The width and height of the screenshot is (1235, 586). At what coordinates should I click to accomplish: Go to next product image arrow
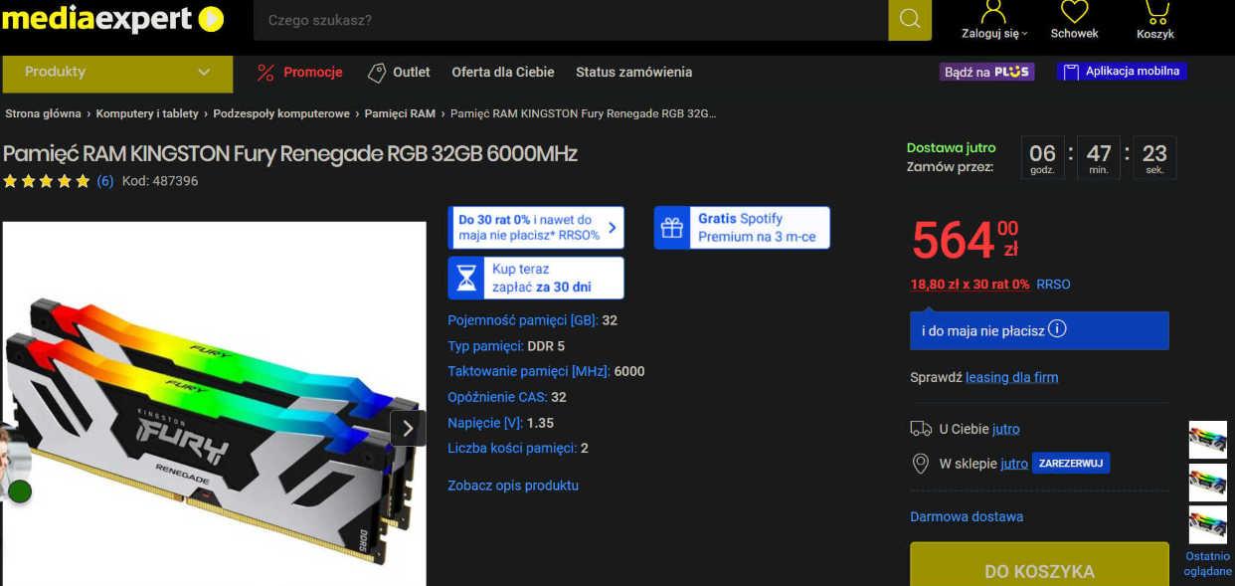click(408, 428)
